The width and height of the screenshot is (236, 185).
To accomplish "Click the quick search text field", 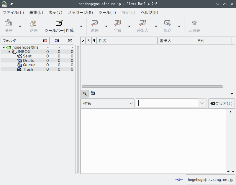I will tap(167, 103).
